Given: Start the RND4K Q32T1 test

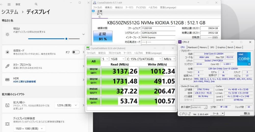Looking at the screenshot, I should pyautogui.click(x=94, y=91).
